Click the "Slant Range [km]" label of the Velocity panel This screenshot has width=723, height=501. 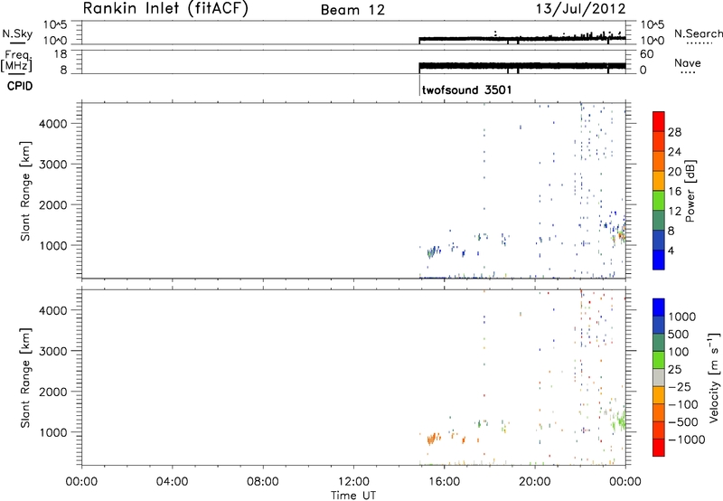coord(25,378)
